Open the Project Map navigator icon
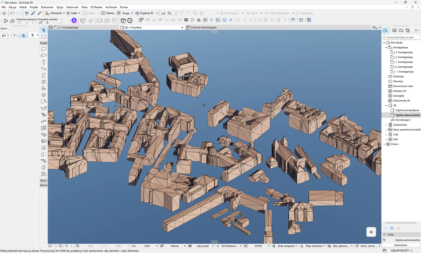421x253 pixels. coord(385,30)
